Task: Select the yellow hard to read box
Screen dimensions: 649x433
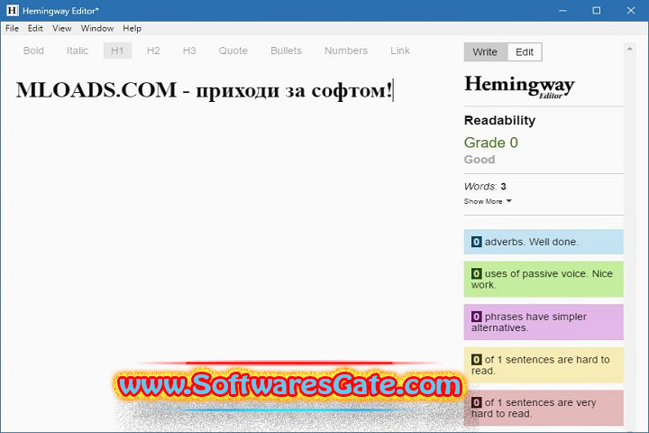Action: pos(544,365)
